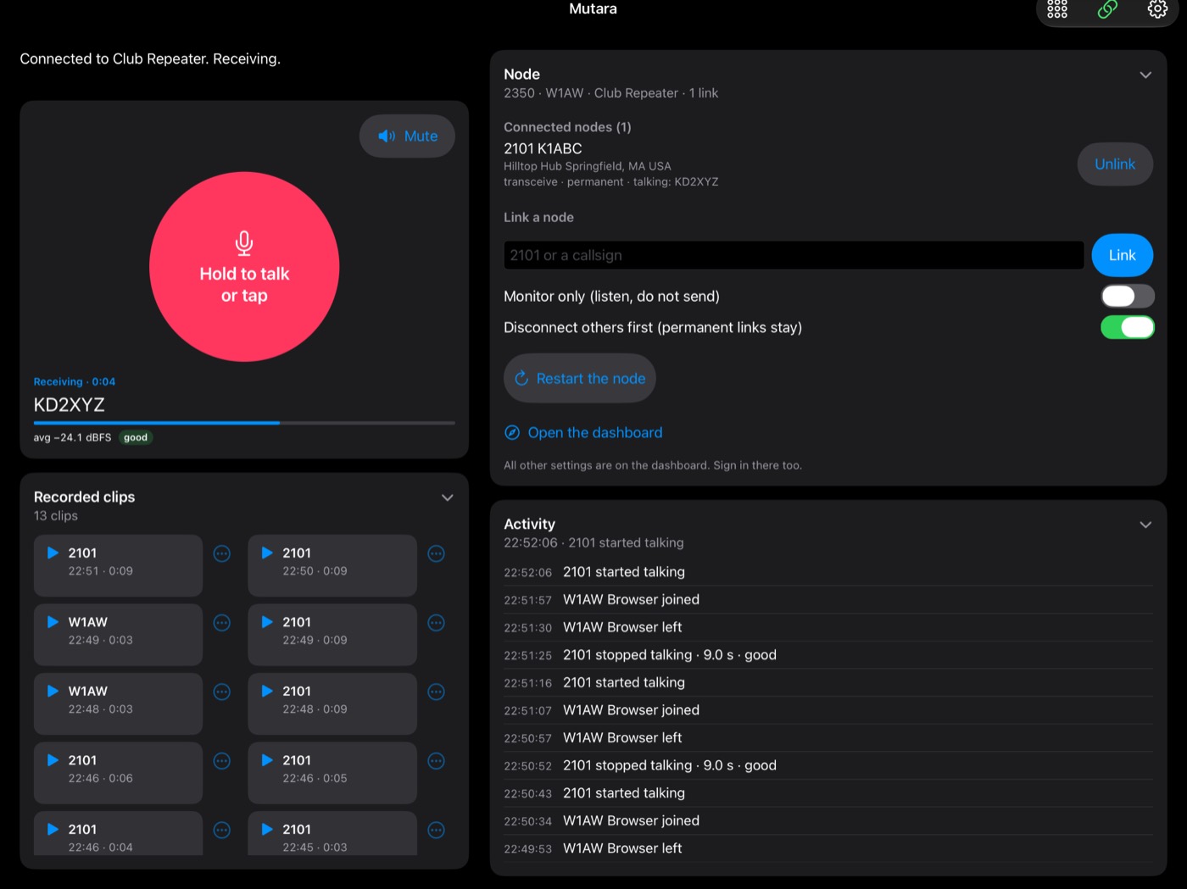Click the blue Link button

pyautogui.click(x=1122, y=255)
